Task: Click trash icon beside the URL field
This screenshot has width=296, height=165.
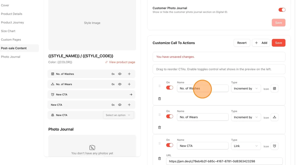Action: tap(160, 159)
